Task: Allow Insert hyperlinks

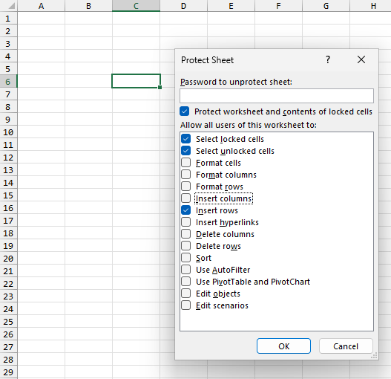Action: pyautogui.click(x=186, y=222)
